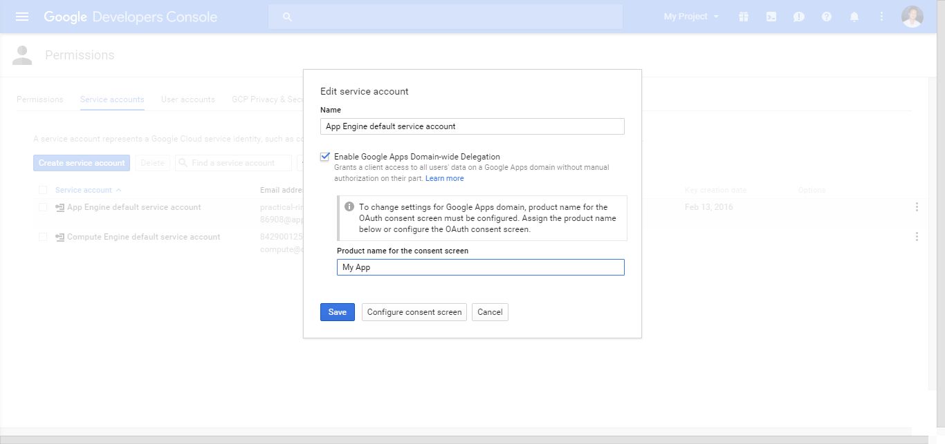Image resolution: width=945 pixels, height=444 pixels.
Task: Click the Compute Engine service account row icon
Action: (60, 237)
